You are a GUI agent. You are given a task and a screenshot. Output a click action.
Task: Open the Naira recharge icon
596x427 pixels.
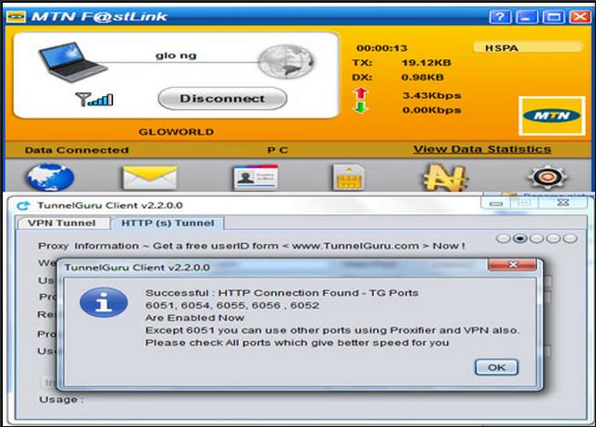(x=445, y=177)
